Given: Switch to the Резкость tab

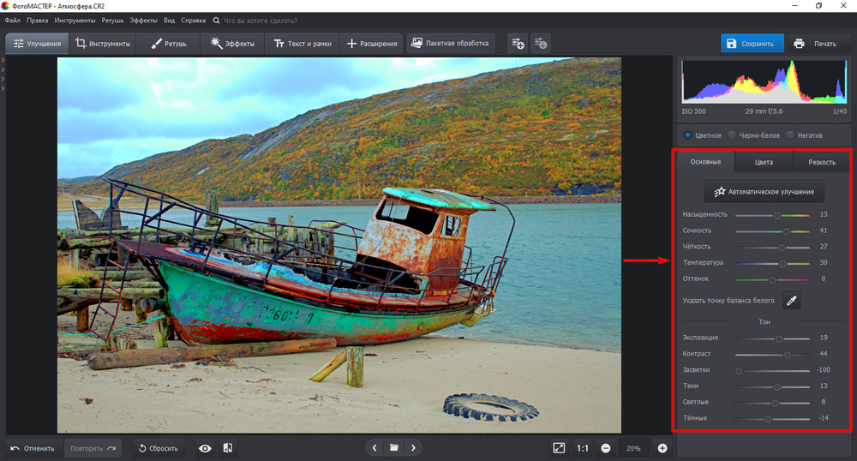Looking at the screenshot, I should pos(821,162).
